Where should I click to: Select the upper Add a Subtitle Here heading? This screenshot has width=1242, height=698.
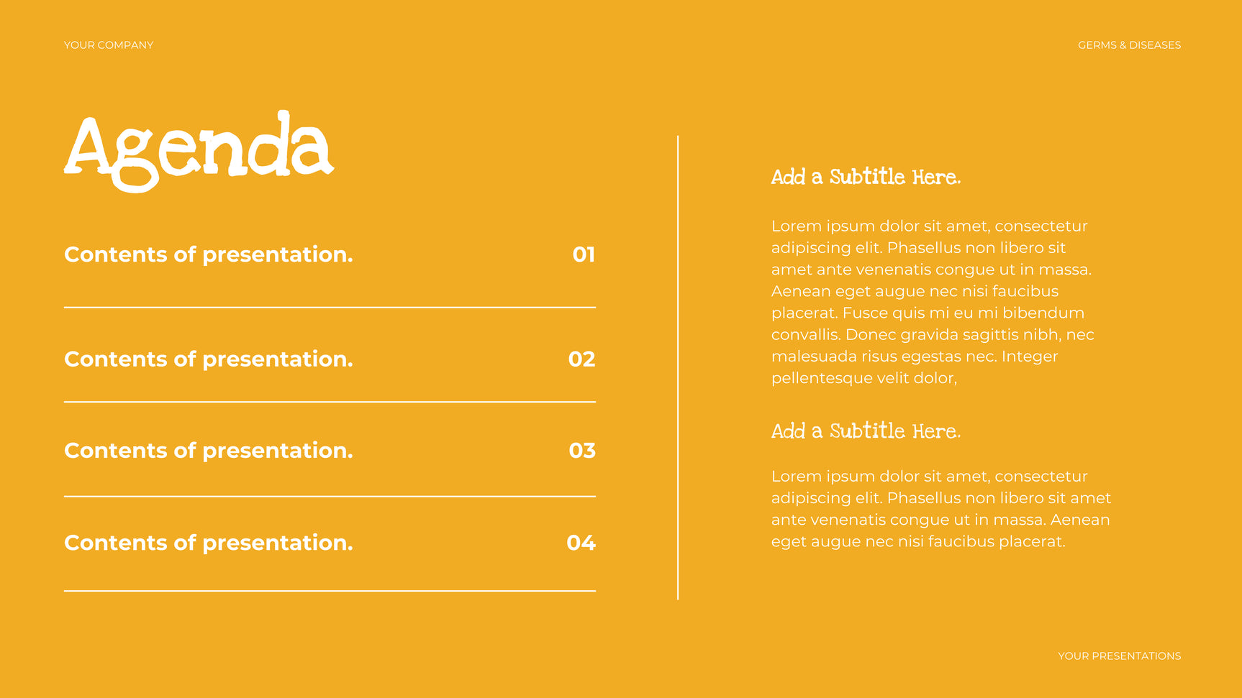[866, 177]
